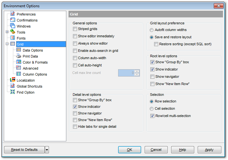228x160 pixels.
Task: Enable Show editor immediately
Action: tap(75, 36)
